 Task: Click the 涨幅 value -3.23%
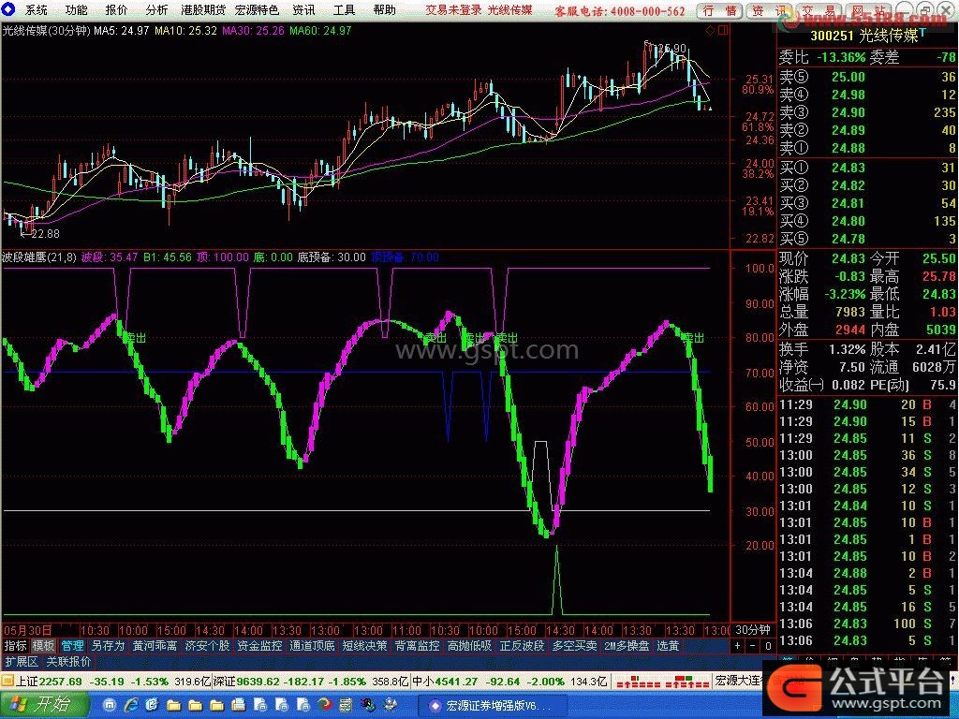pyautogui.click(x=845, y=294)
